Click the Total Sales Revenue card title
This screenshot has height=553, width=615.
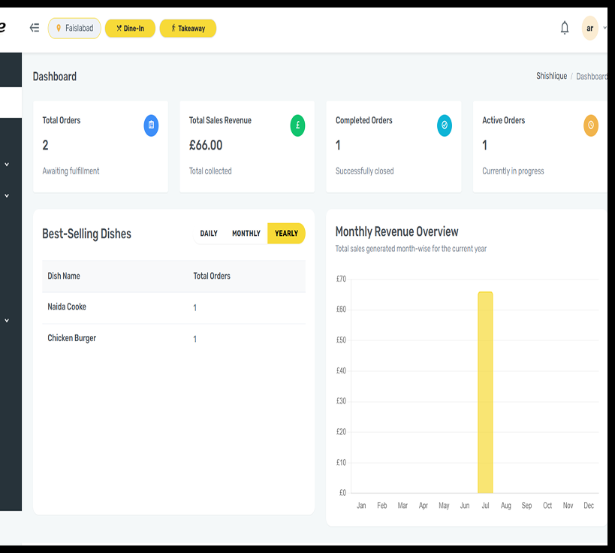pyautogui.click(x=220, y=120)
